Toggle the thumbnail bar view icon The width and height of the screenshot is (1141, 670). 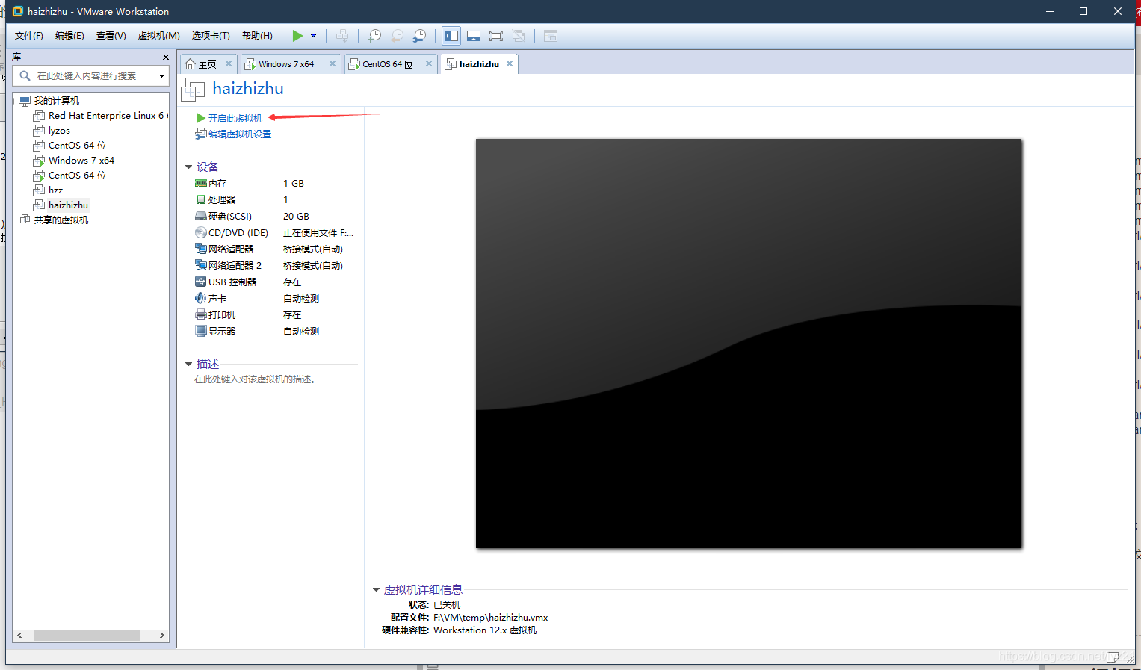[x=474, y=36]
